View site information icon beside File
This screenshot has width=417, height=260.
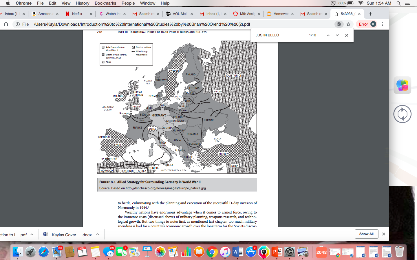[x=18, y=24]
